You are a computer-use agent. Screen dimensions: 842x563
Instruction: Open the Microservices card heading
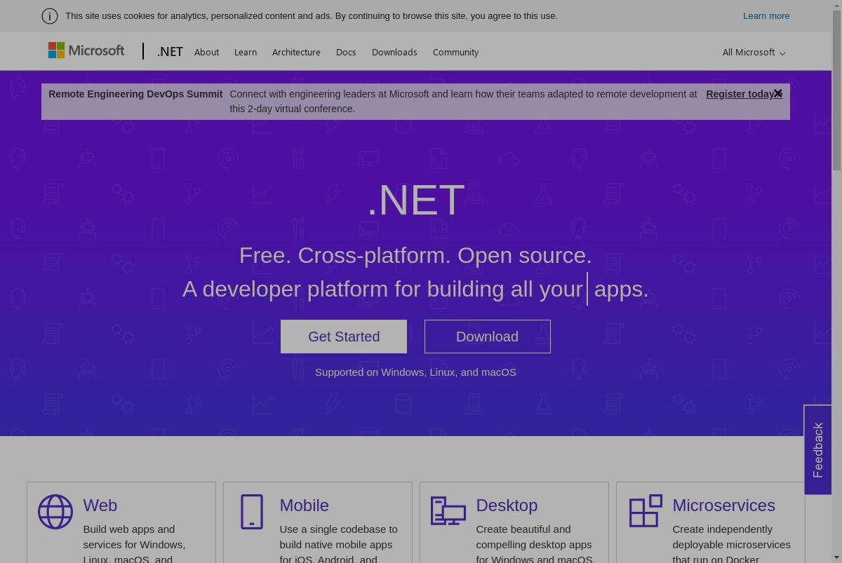click(723, 506)
